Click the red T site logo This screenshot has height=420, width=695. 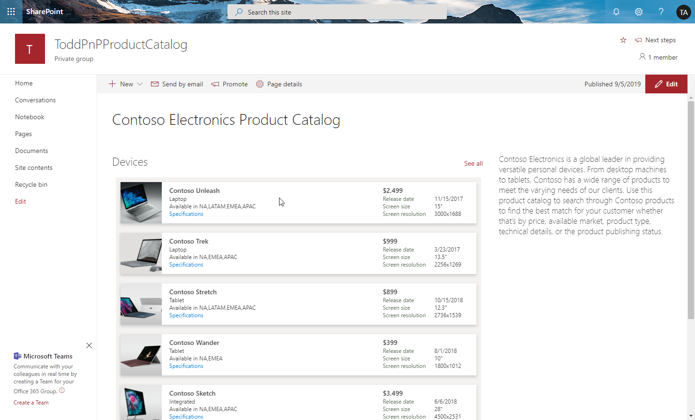[30, 49]
